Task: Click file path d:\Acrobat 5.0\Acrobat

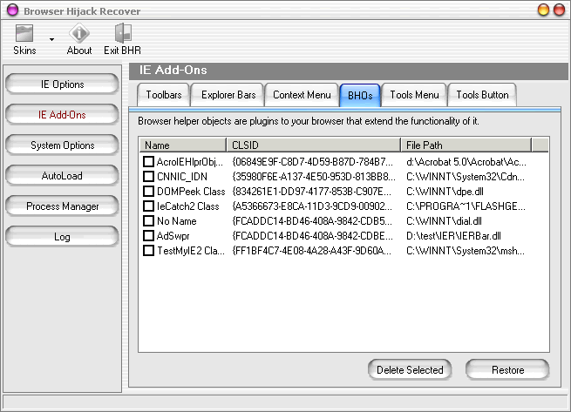Action: click(x=466, y=162)
